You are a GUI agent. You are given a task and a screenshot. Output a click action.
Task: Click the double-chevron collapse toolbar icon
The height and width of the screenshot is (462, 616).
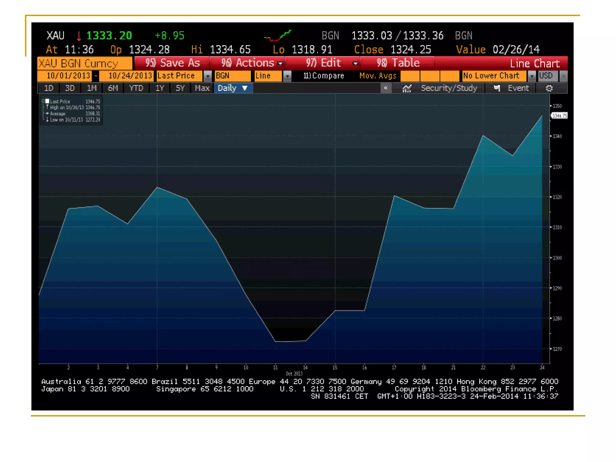(386, 88)
